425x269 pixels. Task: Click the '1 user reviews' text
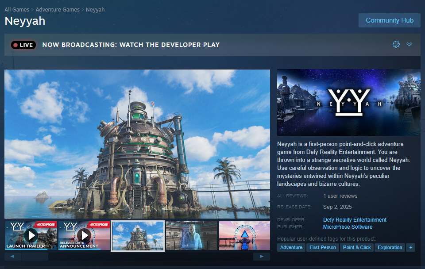point(340,196)
